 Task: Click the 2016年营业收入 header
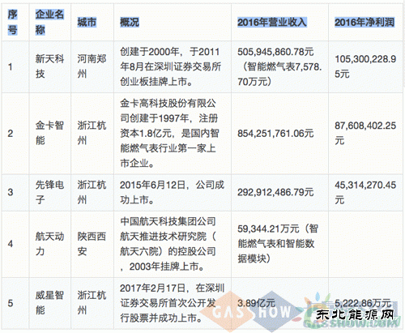point(272,22)
